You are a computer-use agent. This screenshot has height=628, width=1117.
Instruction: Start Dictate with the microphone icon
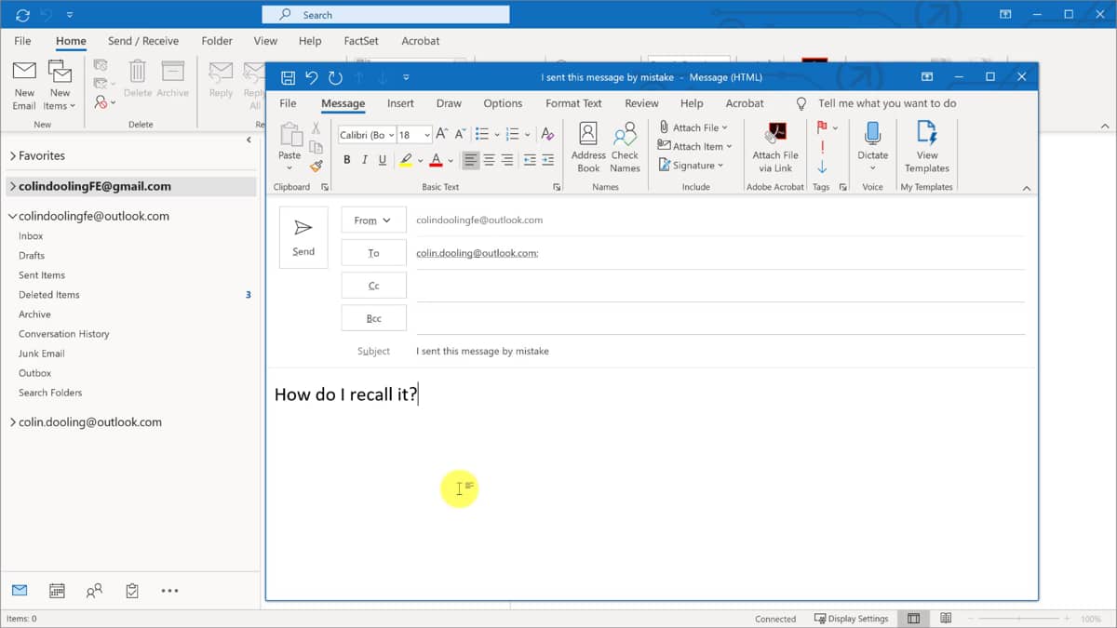[x=873, y=133]
